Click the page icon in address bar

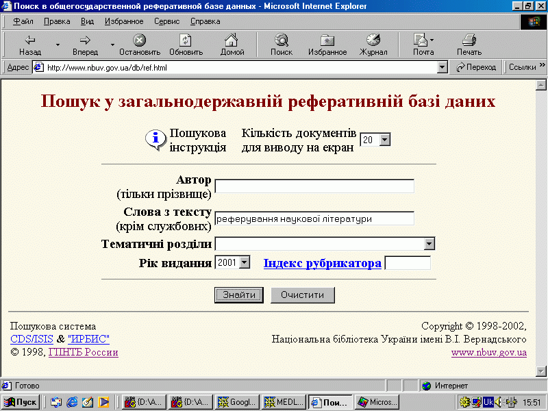tap(38, 67)
